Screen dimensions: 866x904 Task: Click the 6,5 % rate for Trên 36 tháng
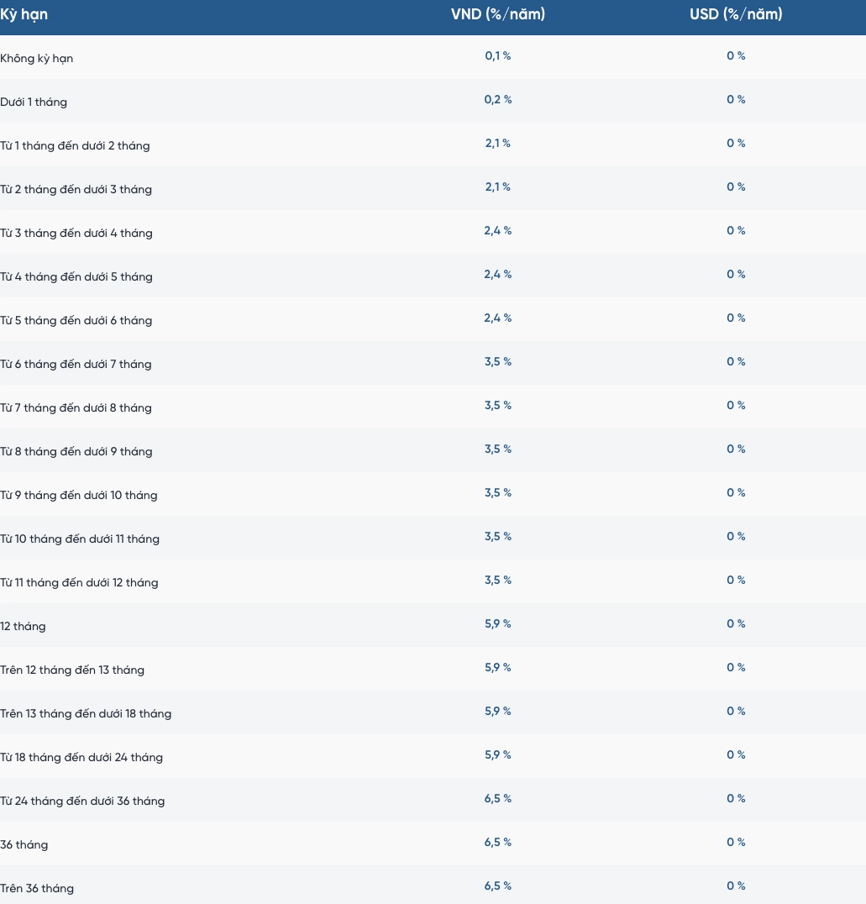click(x=497, y=886)
